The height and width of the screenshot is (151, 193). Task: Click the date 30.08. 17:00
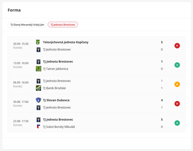[21, 102]
